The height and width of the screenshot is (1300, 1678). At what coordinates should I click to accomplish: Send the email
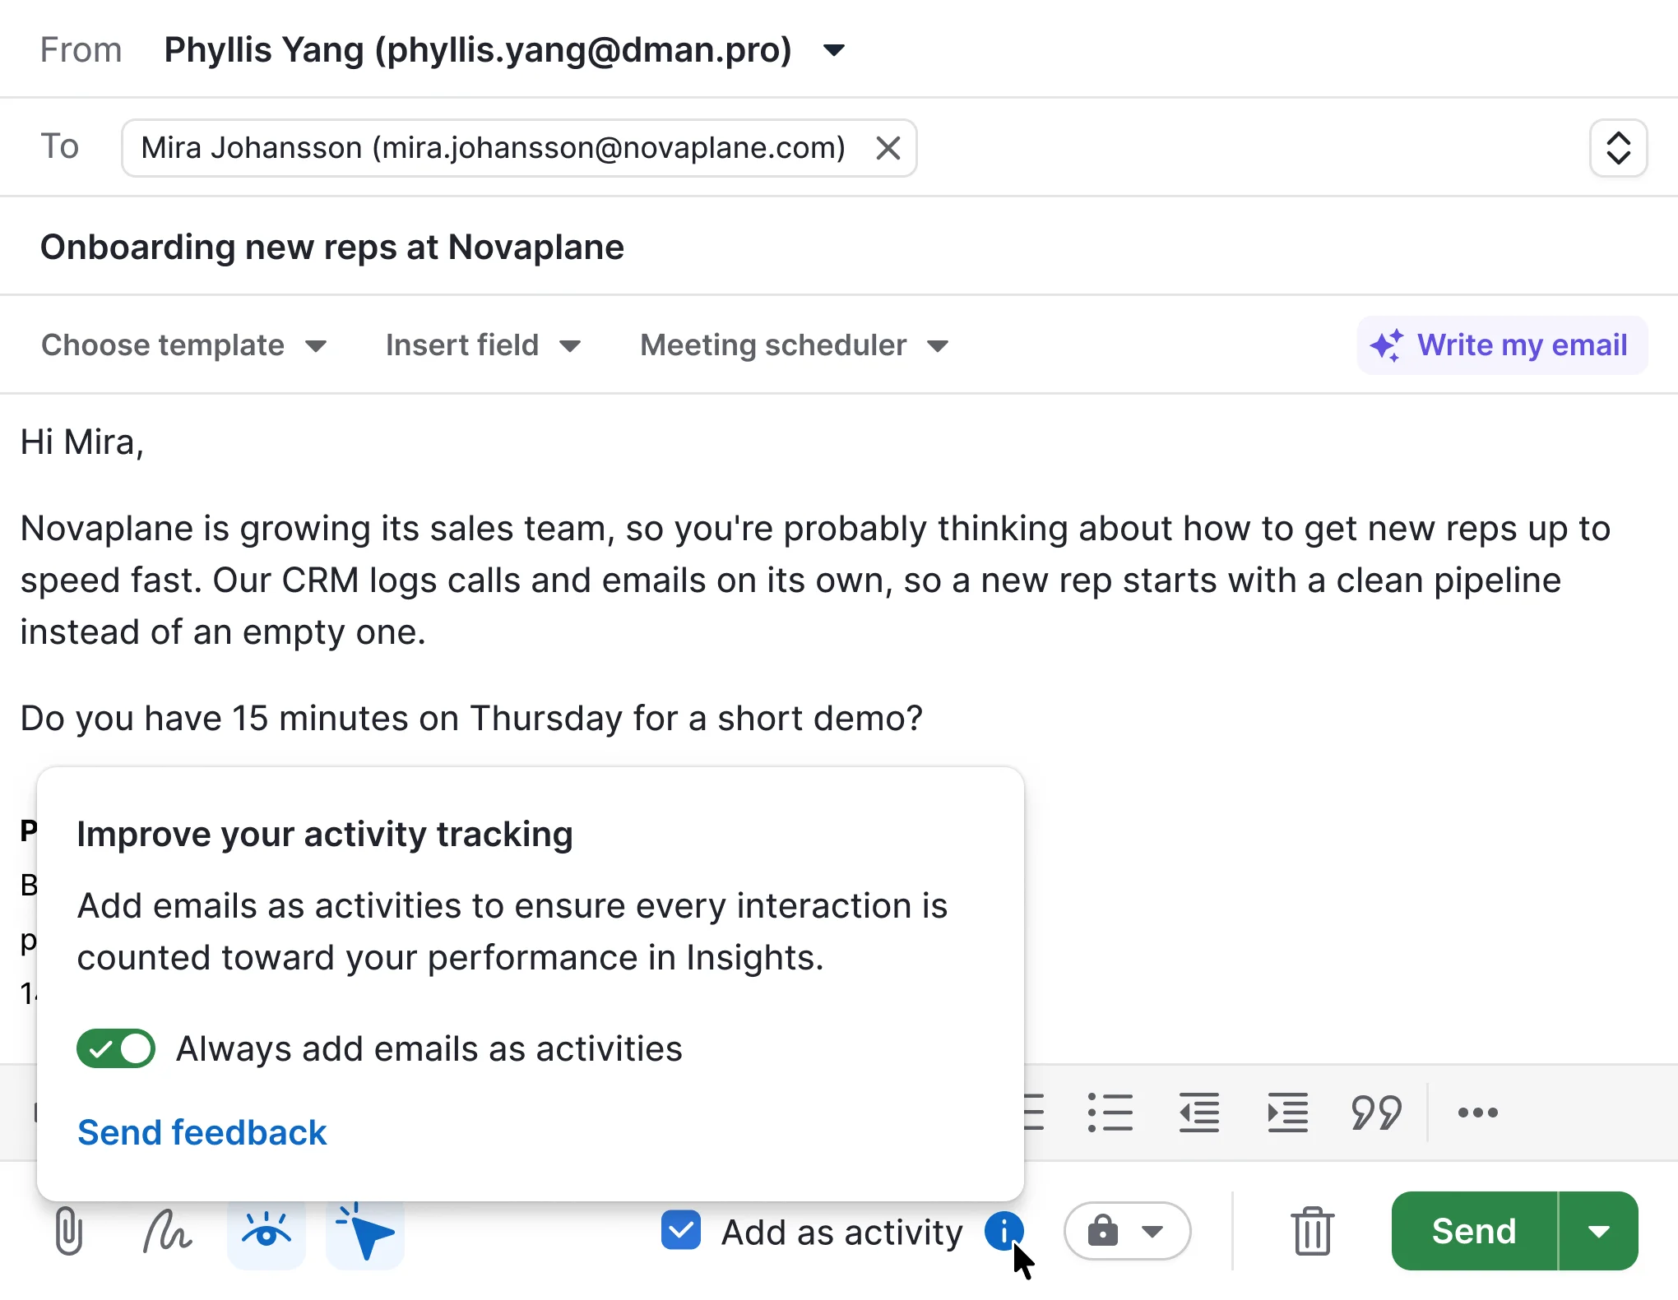(1474, 1231)
